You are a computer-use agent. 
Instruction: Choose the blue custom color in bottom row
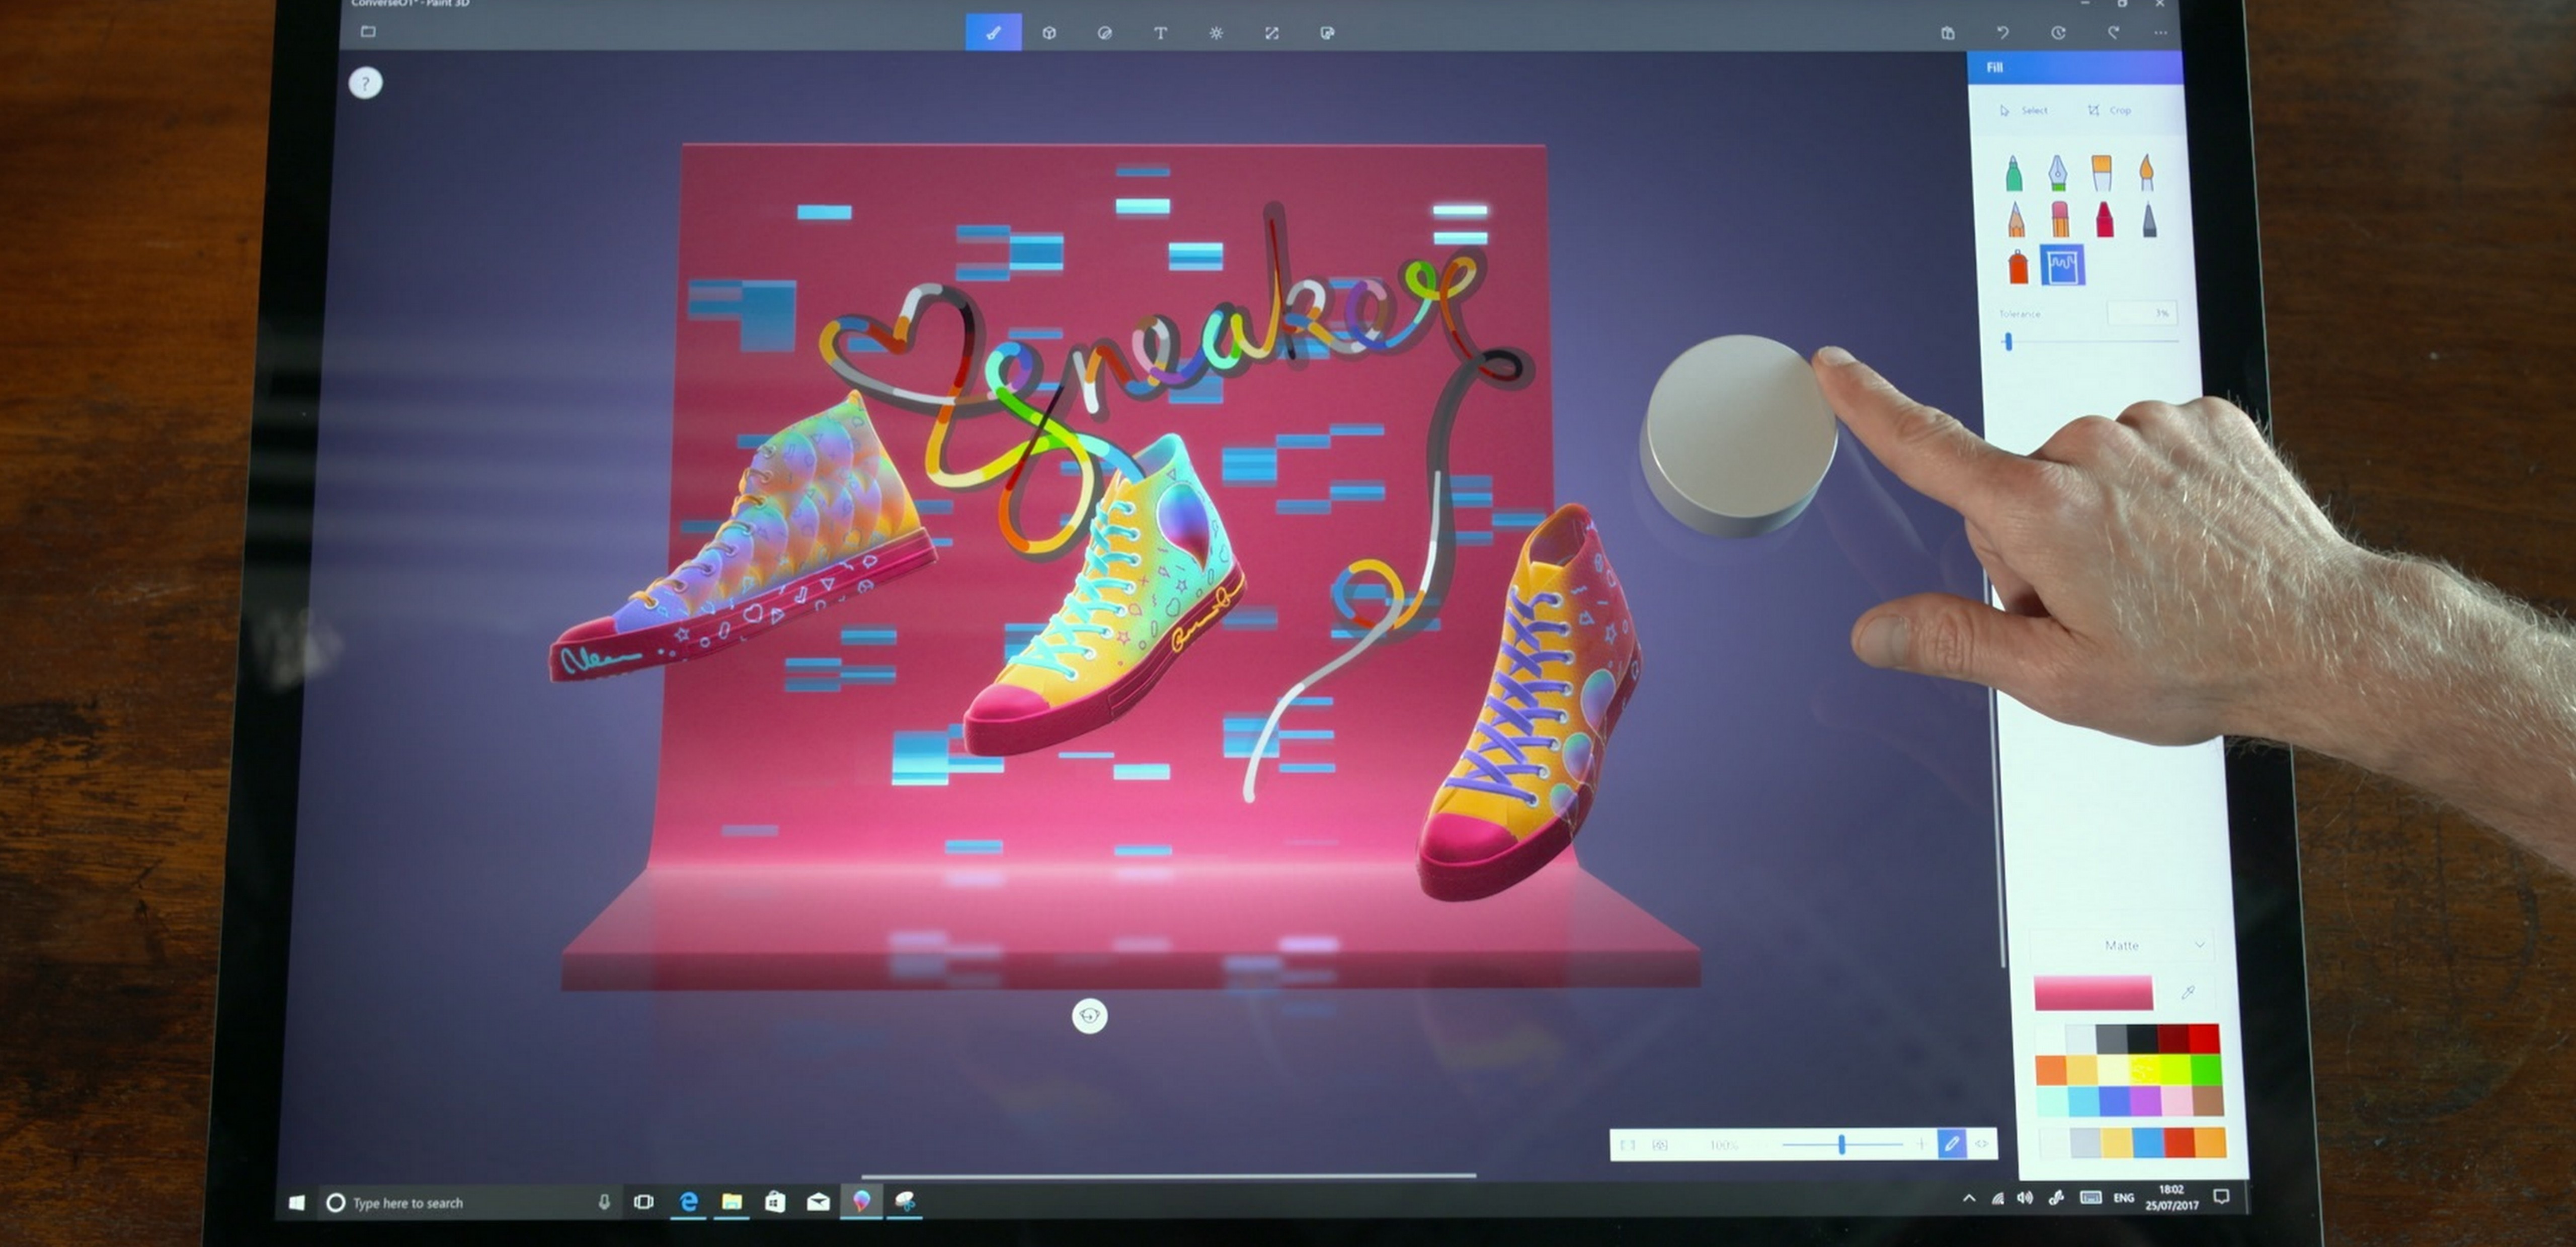[2148, 1142]
